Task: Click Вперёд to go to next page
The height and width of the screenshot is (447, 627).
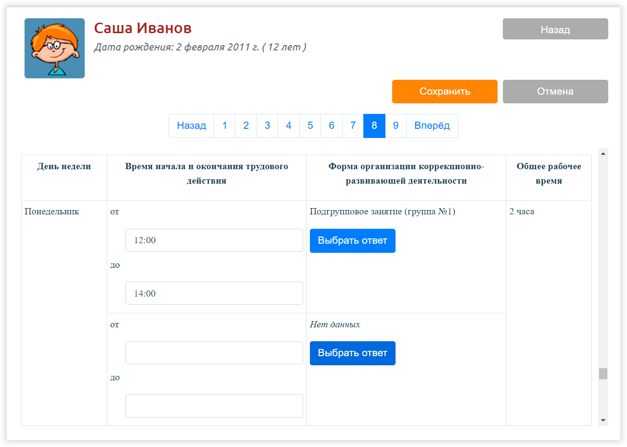Action: click(x=432, y=126)
